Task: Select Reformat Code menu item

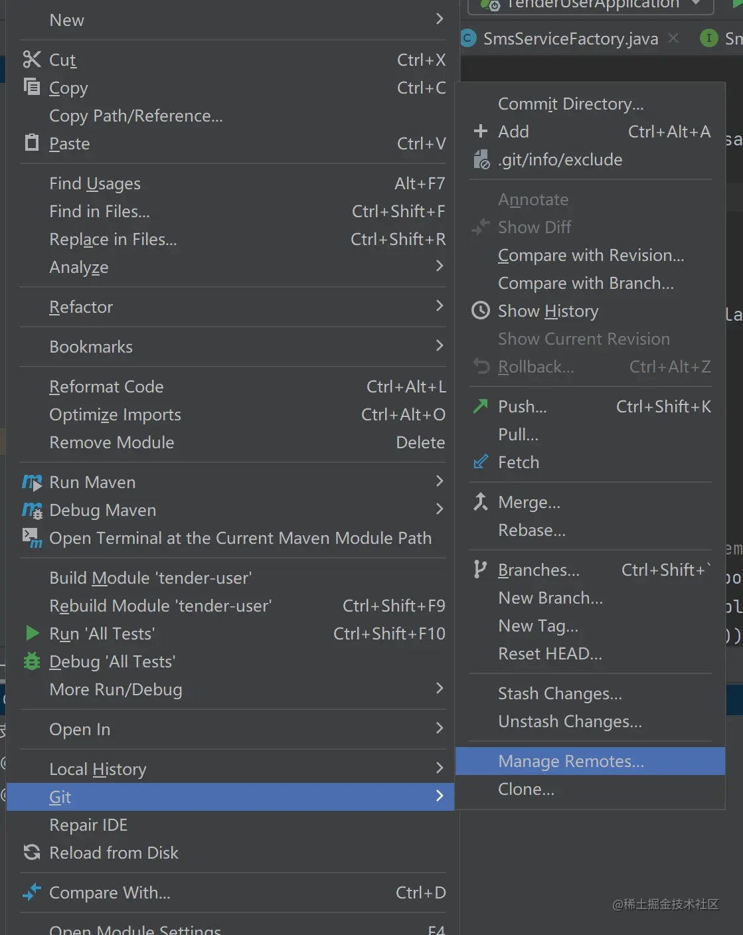Action: click(x=106, y=386)
